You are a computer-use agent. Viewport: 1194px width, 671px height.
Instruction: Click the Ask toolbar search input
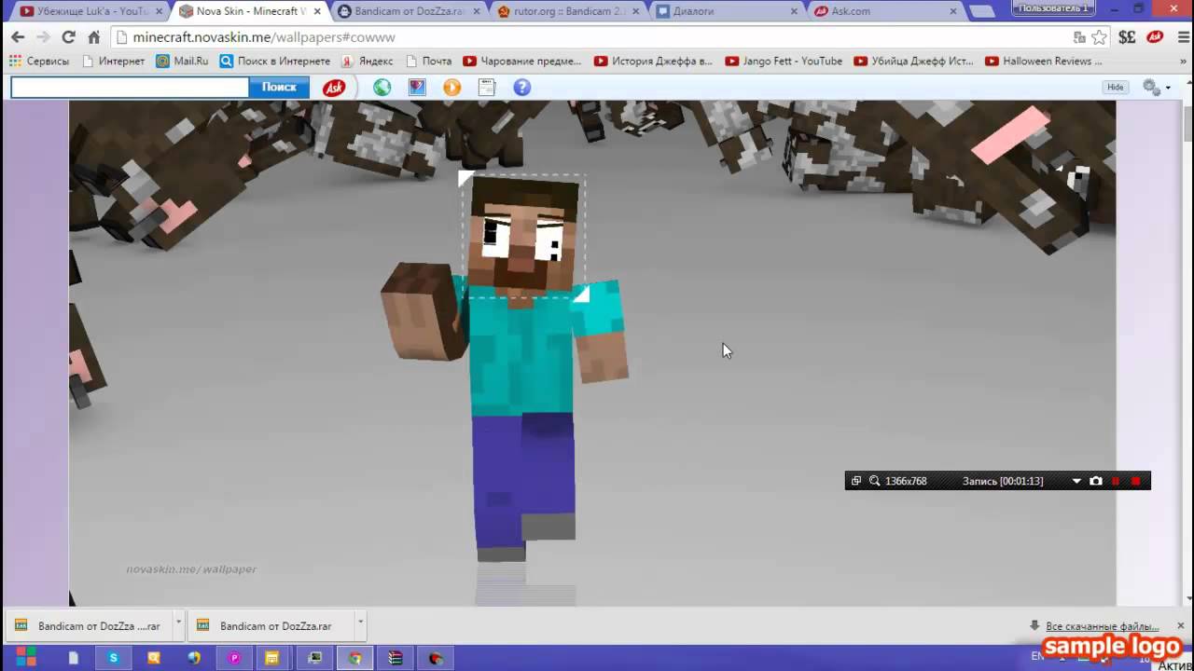(x=130, y=87)
